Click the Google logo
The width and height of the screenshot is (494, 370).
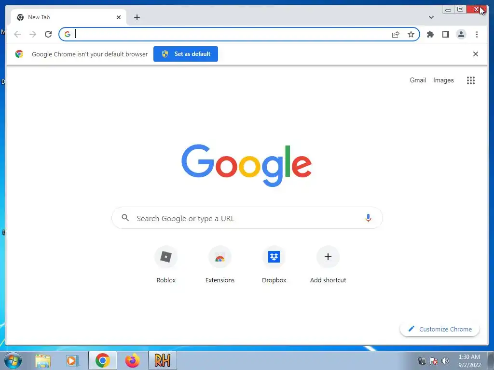click(247, 165)
